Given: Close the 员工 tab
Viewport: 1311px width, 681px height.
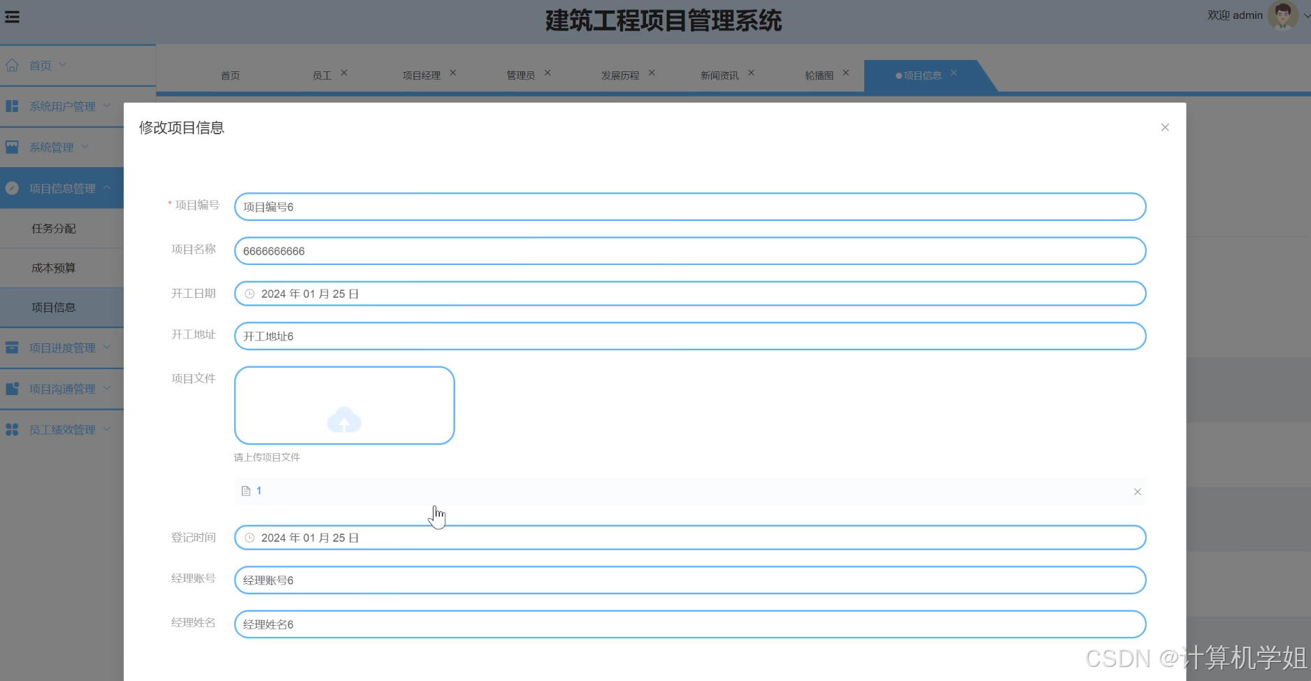Looking at the screenshot, I should click(344, 73).
